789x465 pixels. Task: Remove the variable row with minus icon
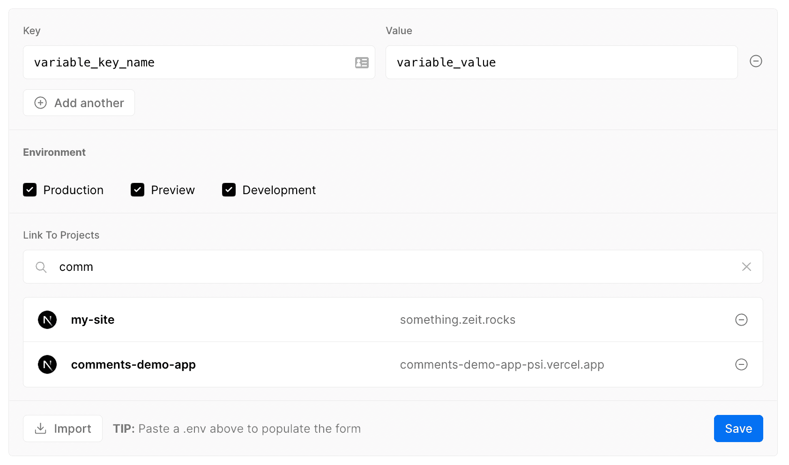(756, 61)
